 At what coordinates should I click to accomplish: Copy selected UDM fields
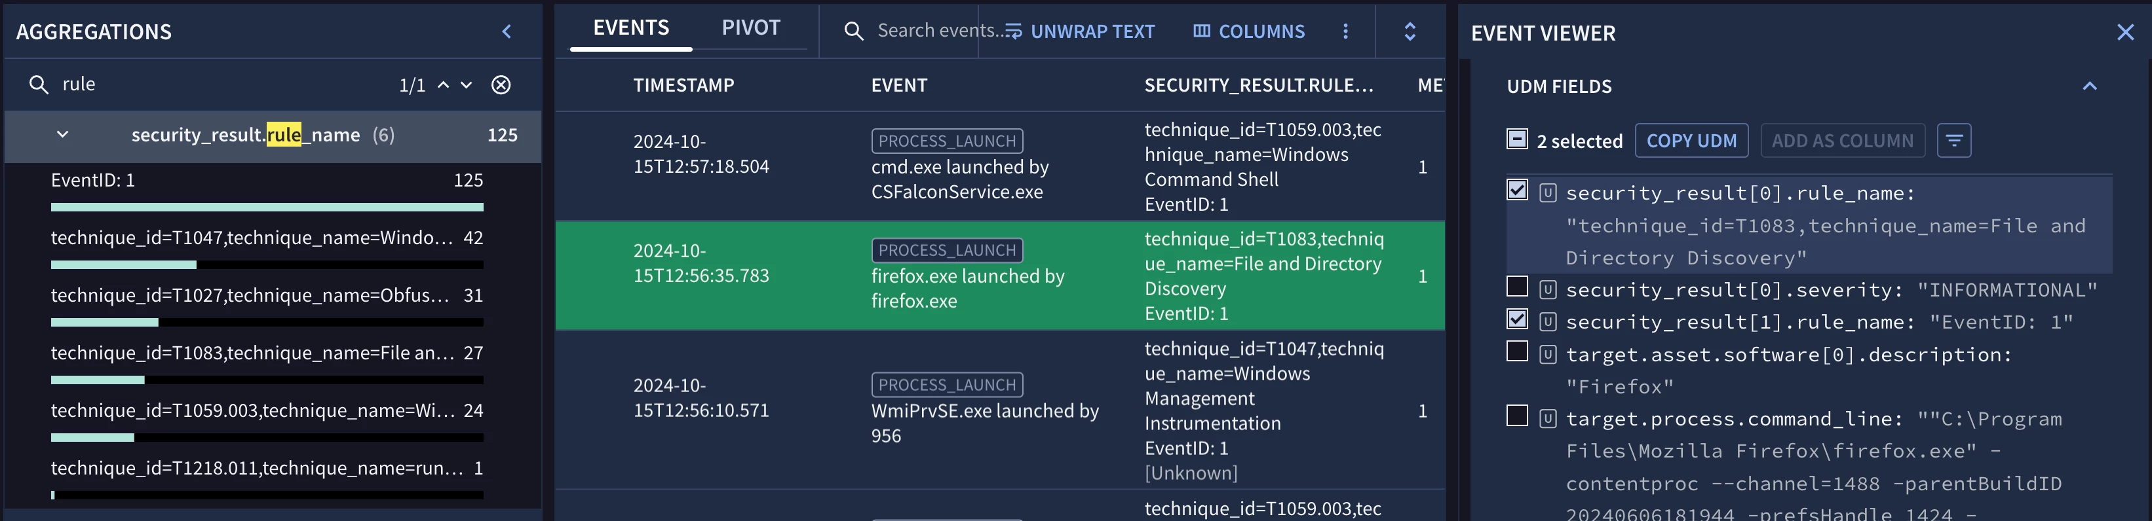coord(1691,140)
